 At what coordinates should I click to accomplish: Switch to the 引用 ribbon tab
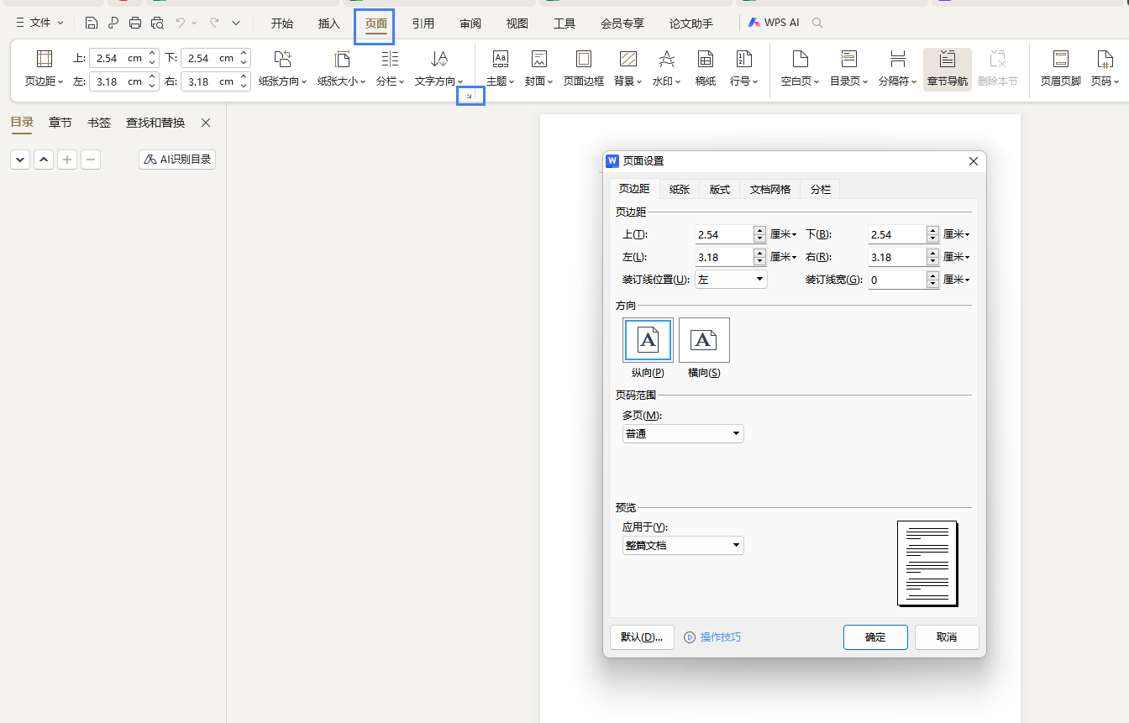coord(423,24)
